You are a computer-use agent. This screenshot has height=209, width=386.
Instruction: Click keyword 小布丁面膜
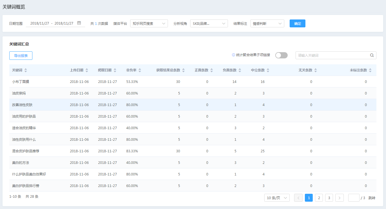pos(21,82)
